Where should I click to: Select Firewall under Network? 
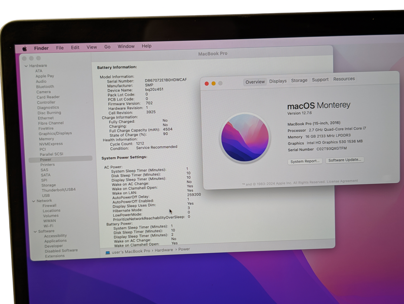[49, 205]
